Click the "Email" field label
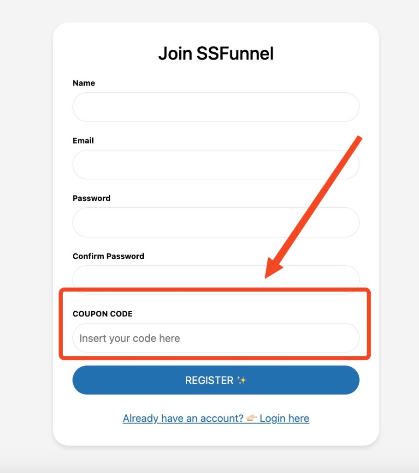This screenshot has height=473, width=419. (83, 141)
